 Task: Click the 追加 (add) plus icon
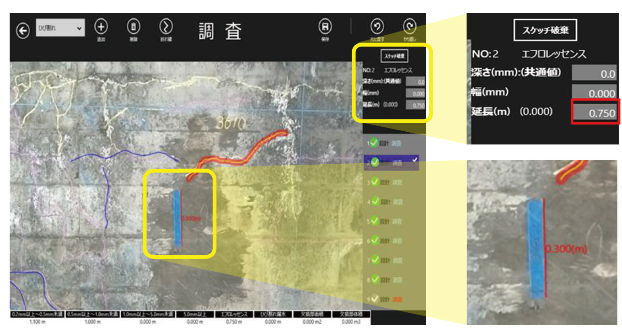101,27
